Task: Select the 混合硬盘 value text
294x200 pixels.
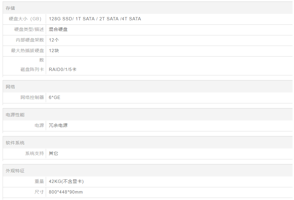Action: click(58, 29)
